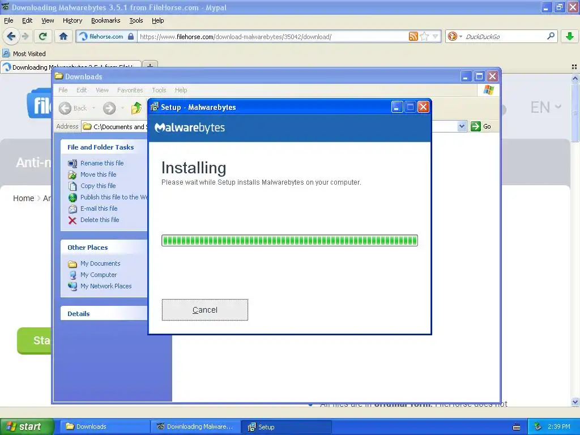Collapse the Other Places panel
Image resolution: width=580 pixels, height=435 pixels.
[104, 248]
